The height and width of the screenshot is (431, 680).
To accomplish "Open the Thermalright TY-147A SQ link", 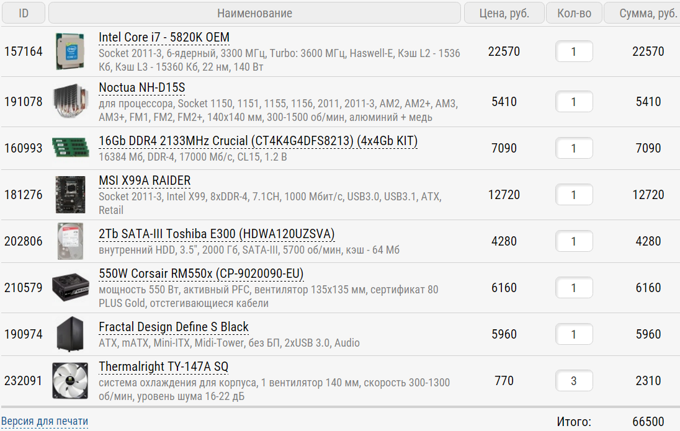I will click(x=163, y=367).
